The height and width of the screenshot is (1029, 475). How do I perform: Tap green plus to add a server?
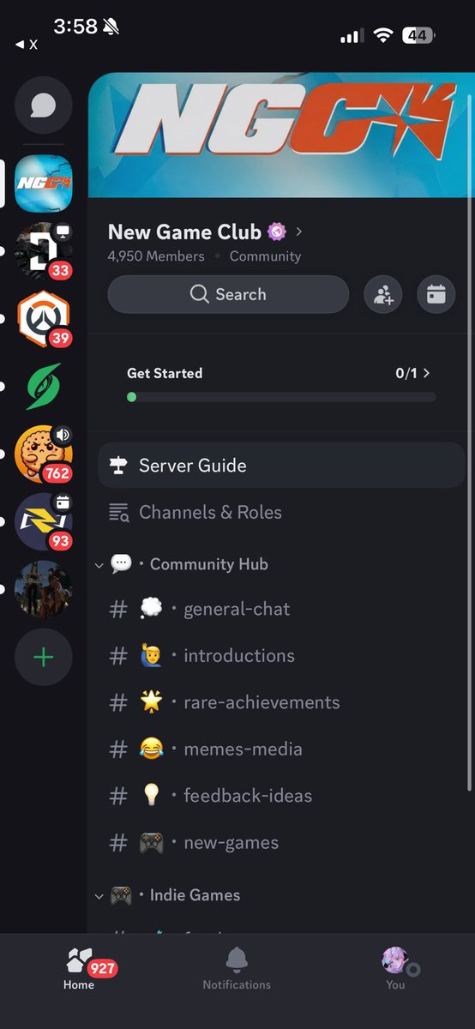pos(44,658)
